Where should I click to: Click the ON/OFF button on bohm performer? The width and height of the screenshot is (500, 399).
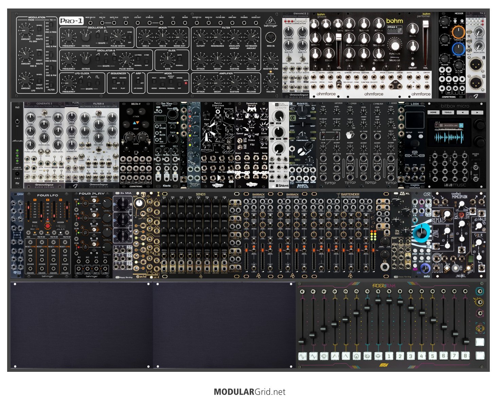[413, 64]
